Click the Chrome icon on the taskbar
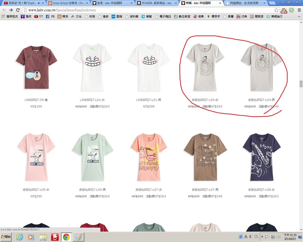Image resolution: width=303 pixels, height=242 pixels. point(66,237)
